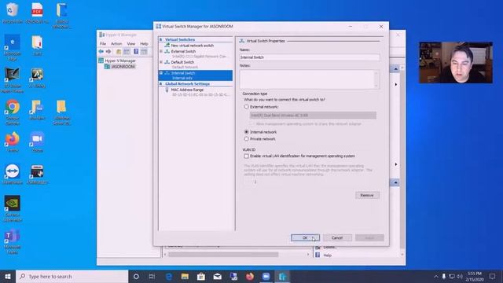Click Help in Hyper-V Actions pane
Image resolution: width=503 pixels, height=283 pixels.
click(x=327, y=255)
